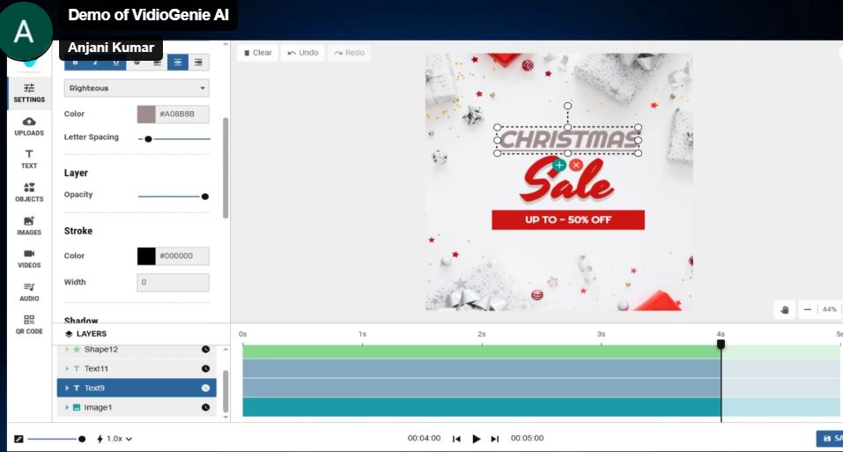This screenshot has width=843, height=452.
Task: Toggle center text alignment
Action: pyautogui.click(x=178, y=63)
